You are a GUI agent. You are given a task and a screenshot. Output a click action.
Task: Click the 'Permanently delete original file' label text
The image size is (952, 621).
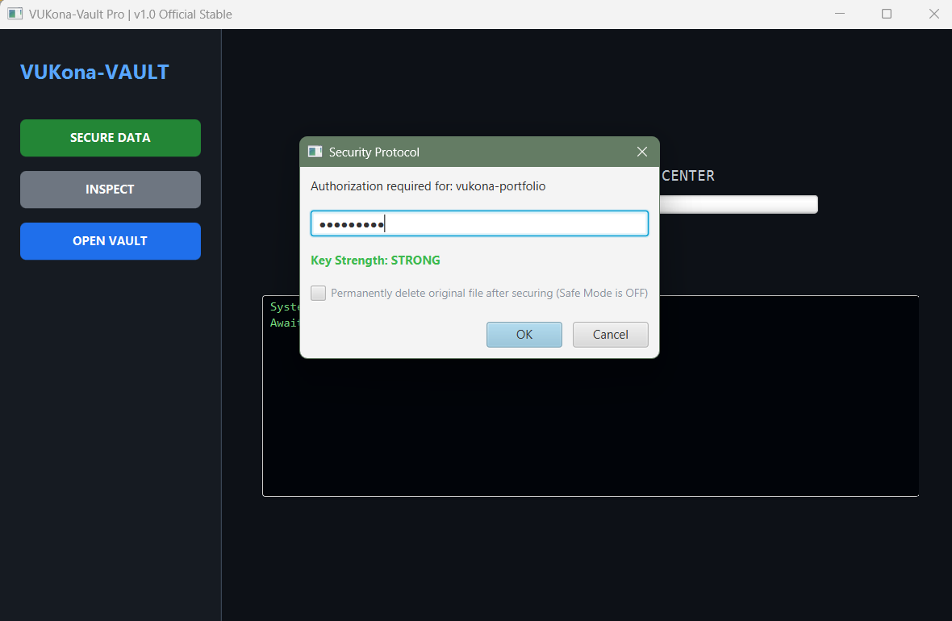[x=489, y=293]
